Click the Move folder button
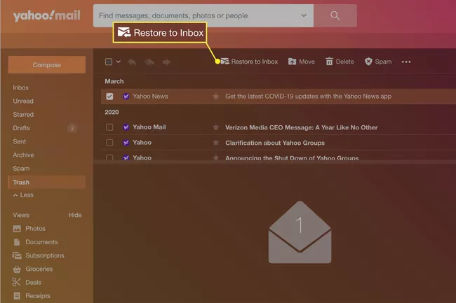Viewport: 456px width, 303px height. point(301,62)
